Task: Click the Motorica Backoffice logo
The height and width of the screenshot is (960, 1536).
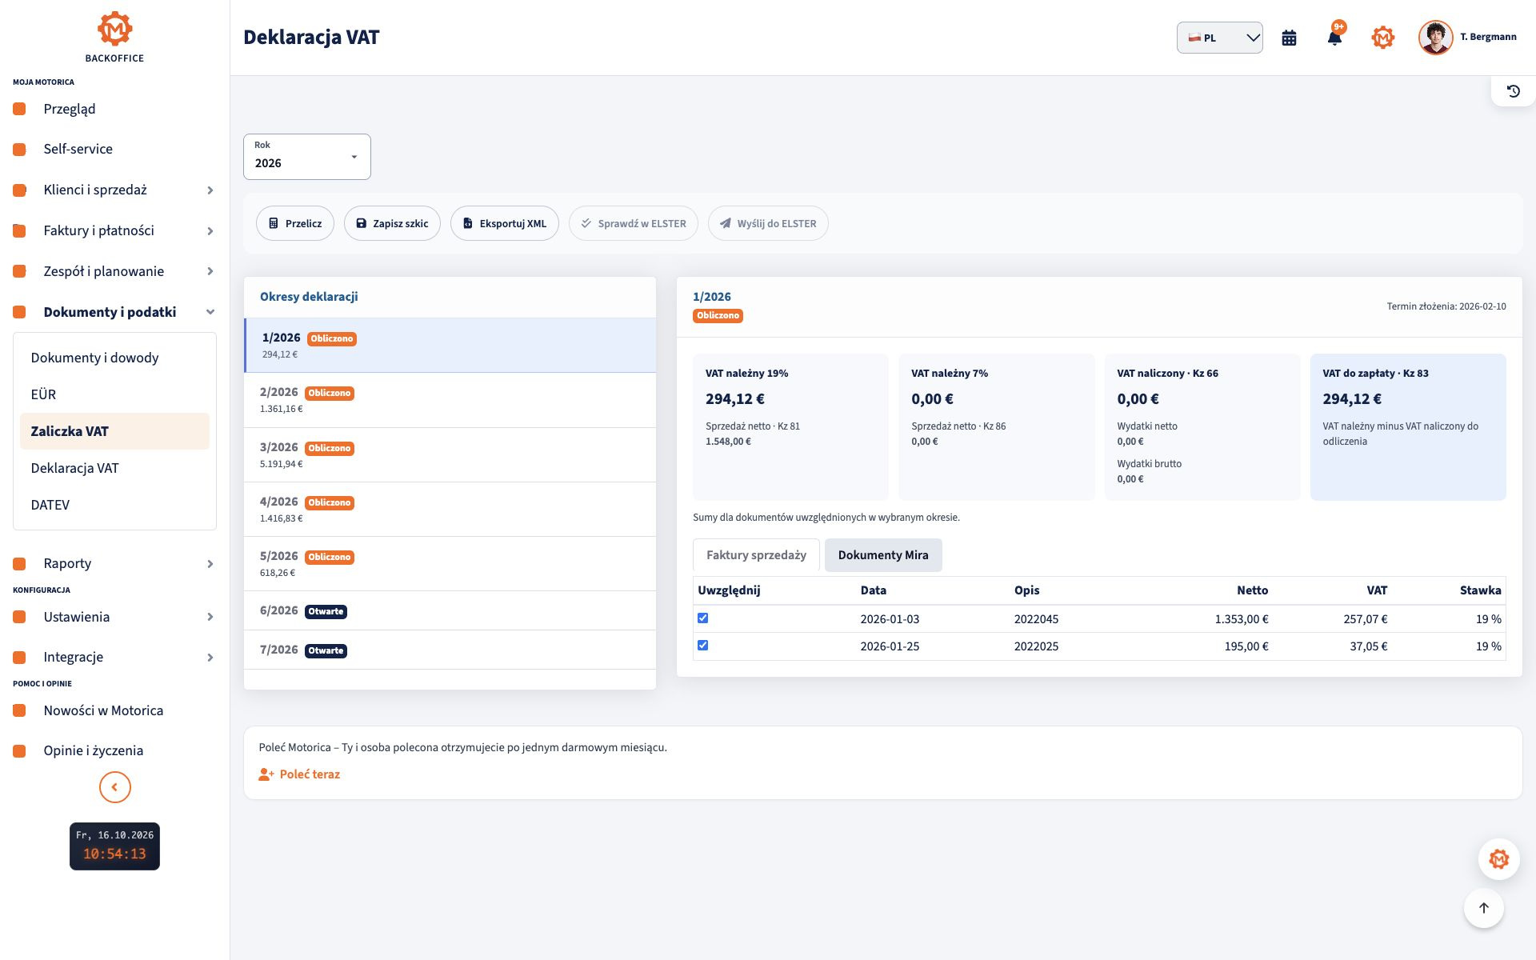Action: [114, 37]
